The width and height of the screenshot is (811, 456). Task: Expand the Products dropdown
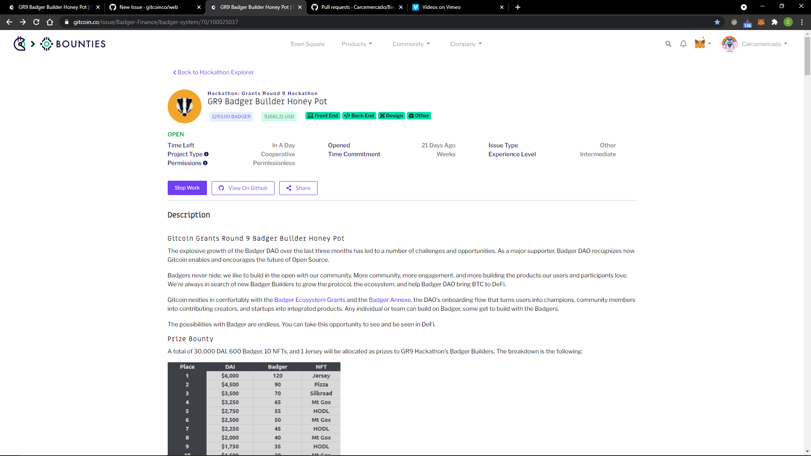pos(357,44)
